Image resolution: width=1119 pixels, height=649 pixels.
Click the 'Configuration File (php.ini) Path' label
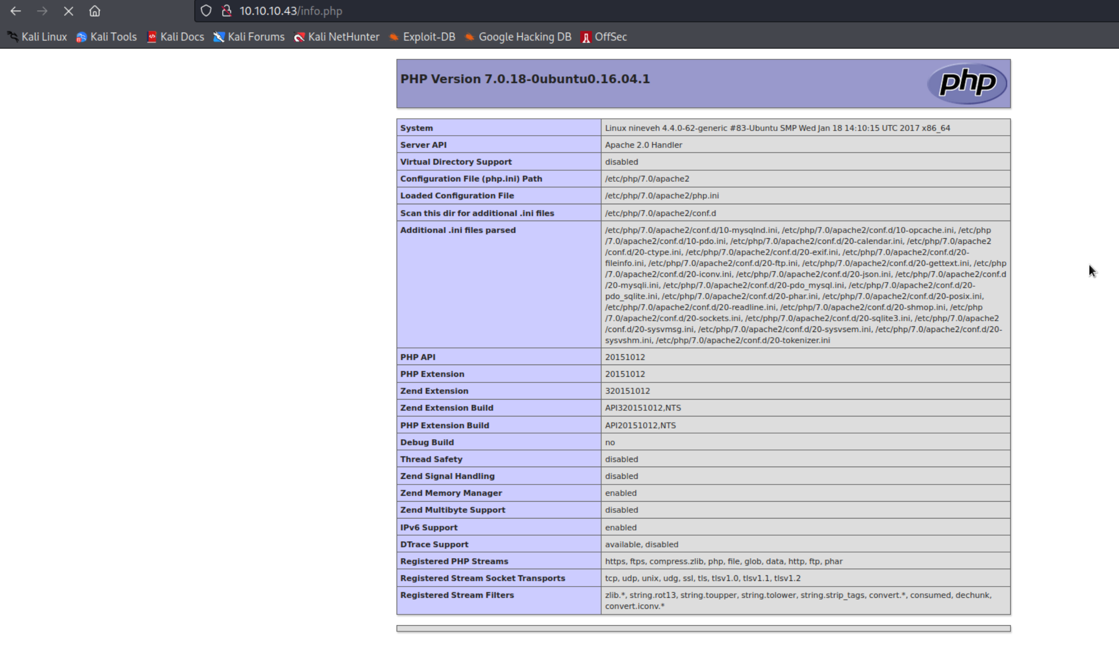click(471, 179)
